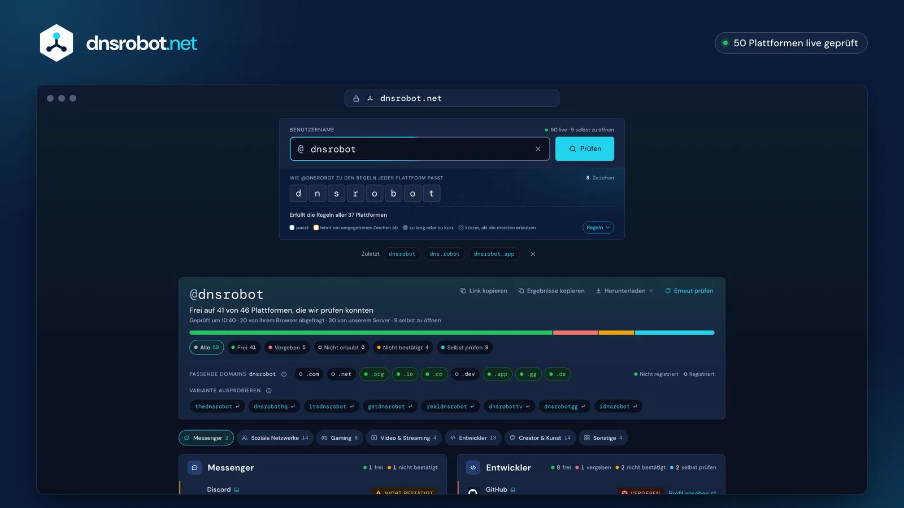Switch to the Sonstige category tab
This screenshot has height=508, width=904.
603,438
